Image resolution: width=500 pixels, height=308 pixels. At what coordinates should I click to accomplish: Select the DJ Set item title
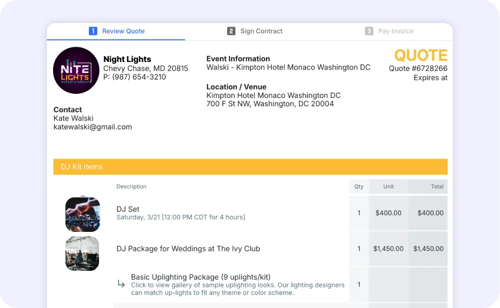coord(128,209)
